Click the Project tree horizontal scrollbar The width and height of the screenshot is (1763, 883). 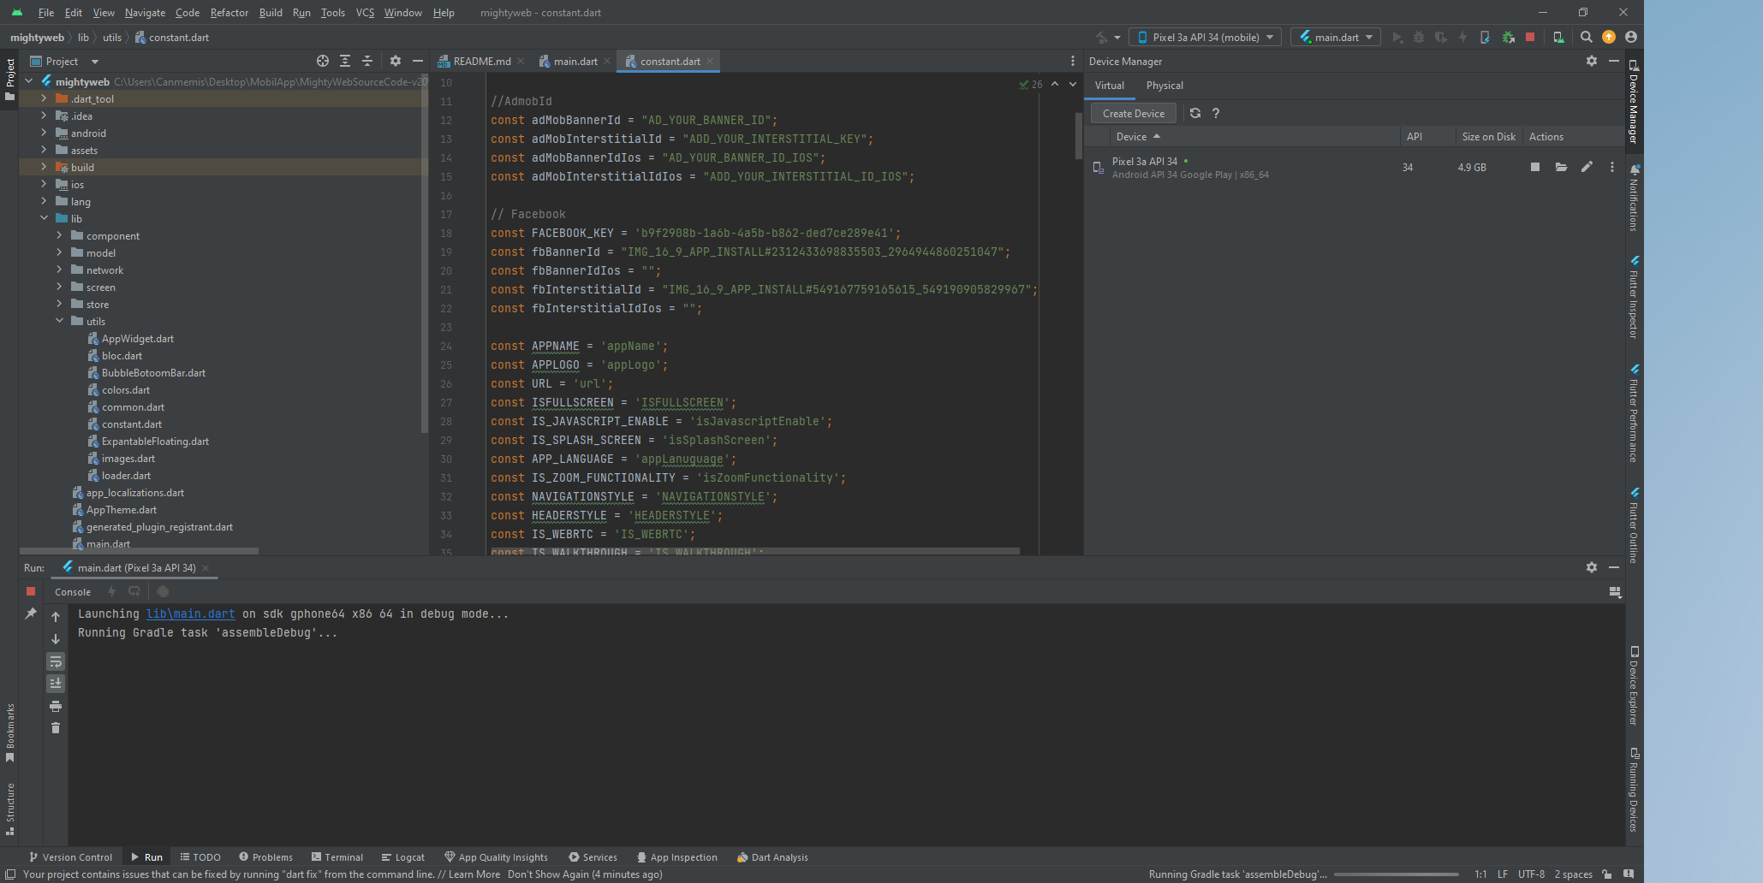click(139, 551)
